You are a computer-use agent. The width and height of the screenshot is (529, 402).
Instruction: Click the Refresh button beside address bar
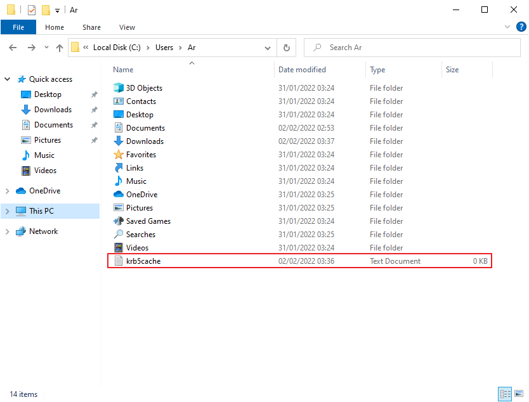coord(287,48)
